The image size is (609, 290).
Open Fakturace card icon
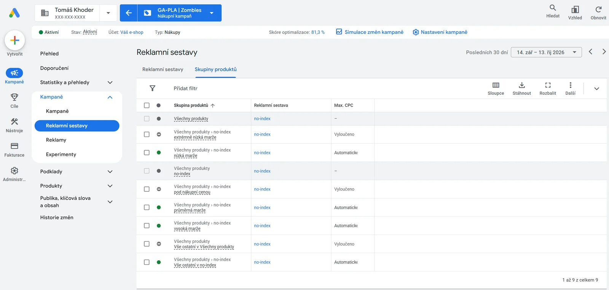[14, 146]
